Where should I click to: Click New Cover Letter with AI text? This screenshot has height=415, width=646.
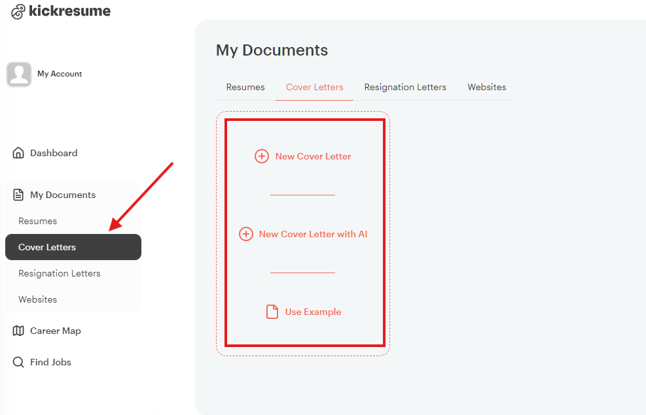click(x=313, y=234)
